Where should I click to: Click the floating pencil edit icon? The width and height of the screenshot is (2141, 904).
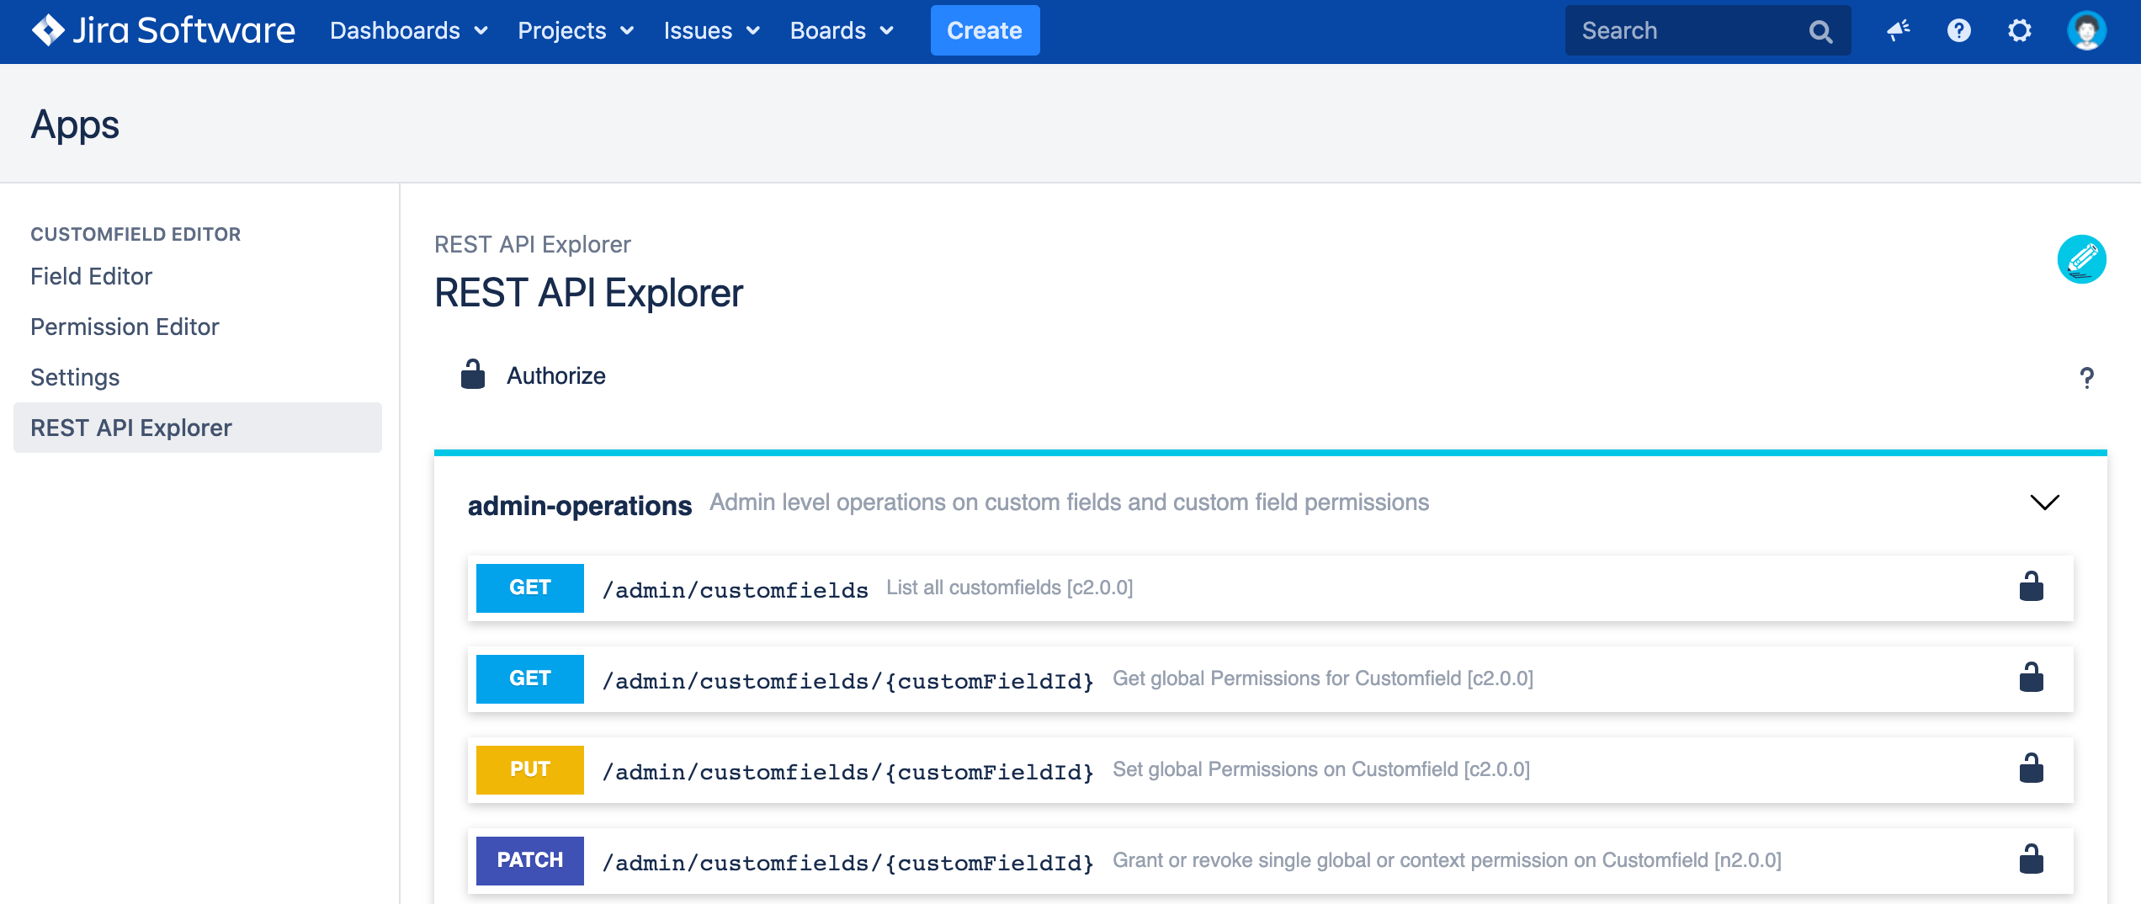point(2083,260)
